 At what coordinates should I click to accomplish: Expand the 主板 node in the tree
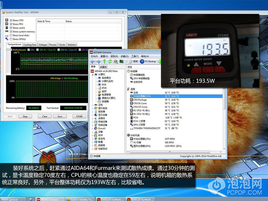pos(92,105)
